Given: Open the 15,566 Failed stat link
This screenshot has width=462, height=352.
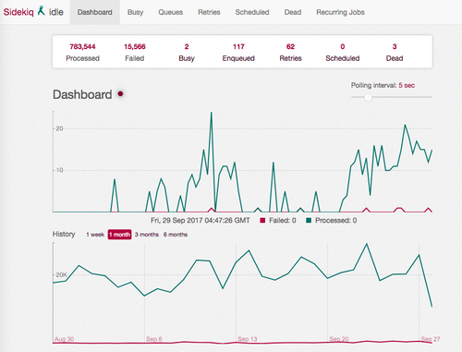Looking at the screenshot, I should tap(135, 53).
